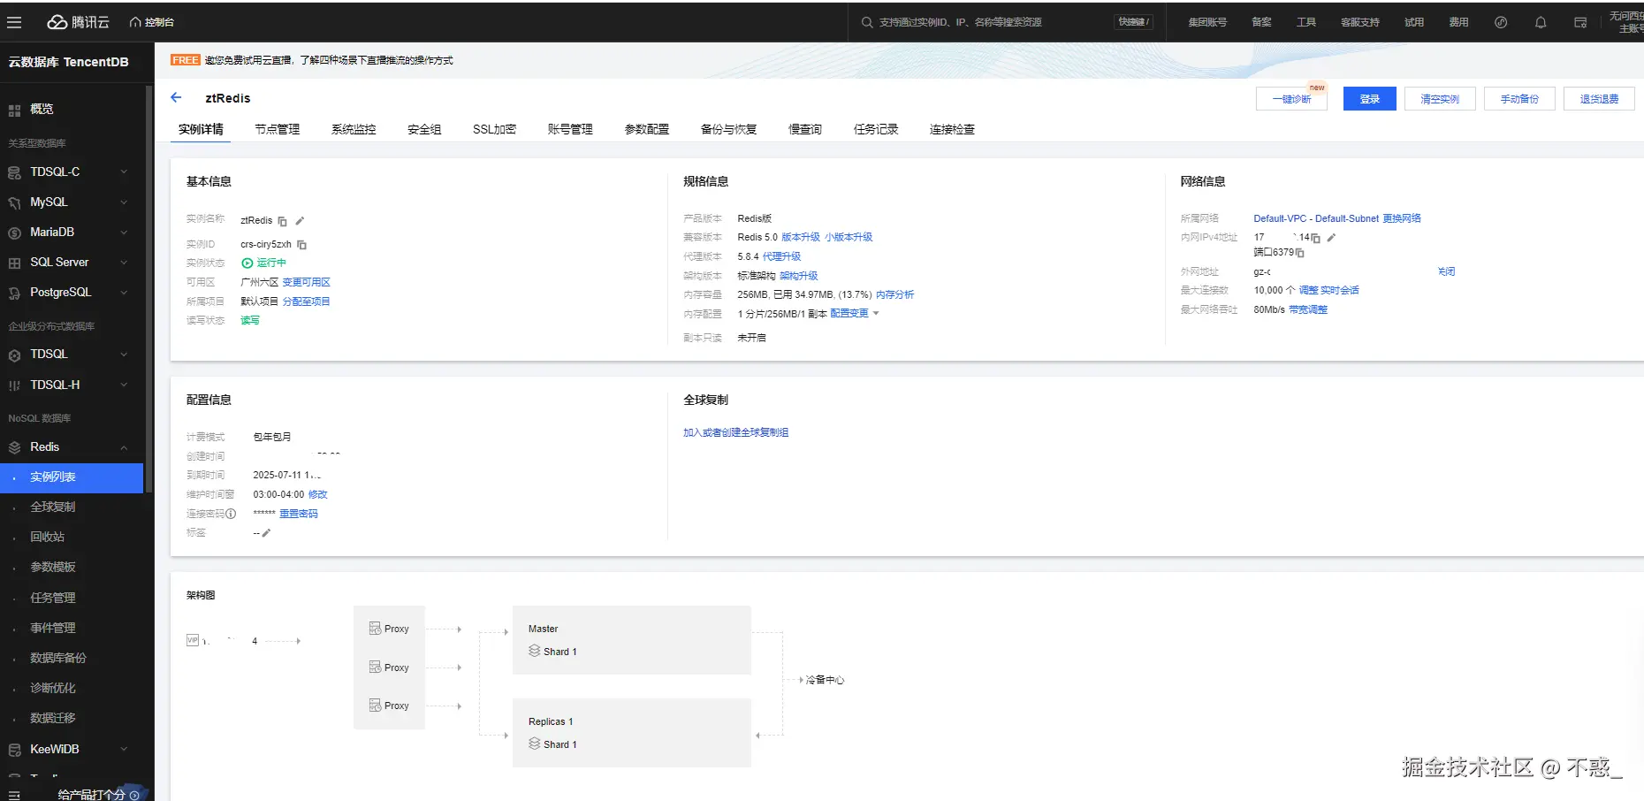Copy the 内网IPv4地址 value
This screenshot has width=1644, height=801.
1316,238
